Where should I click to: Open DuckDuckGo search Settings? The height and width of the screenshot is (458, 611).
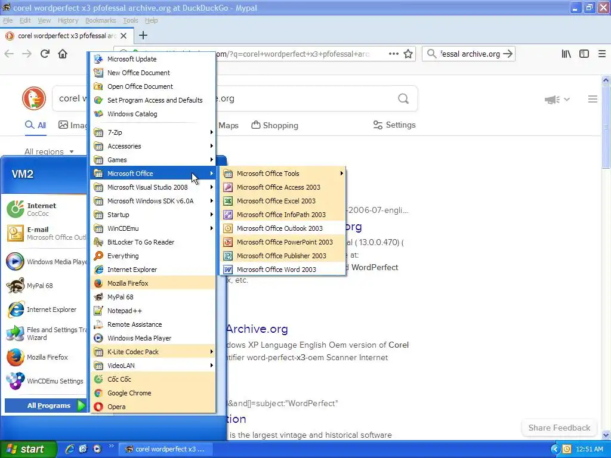pyautogui.click(x=394, y=125)
